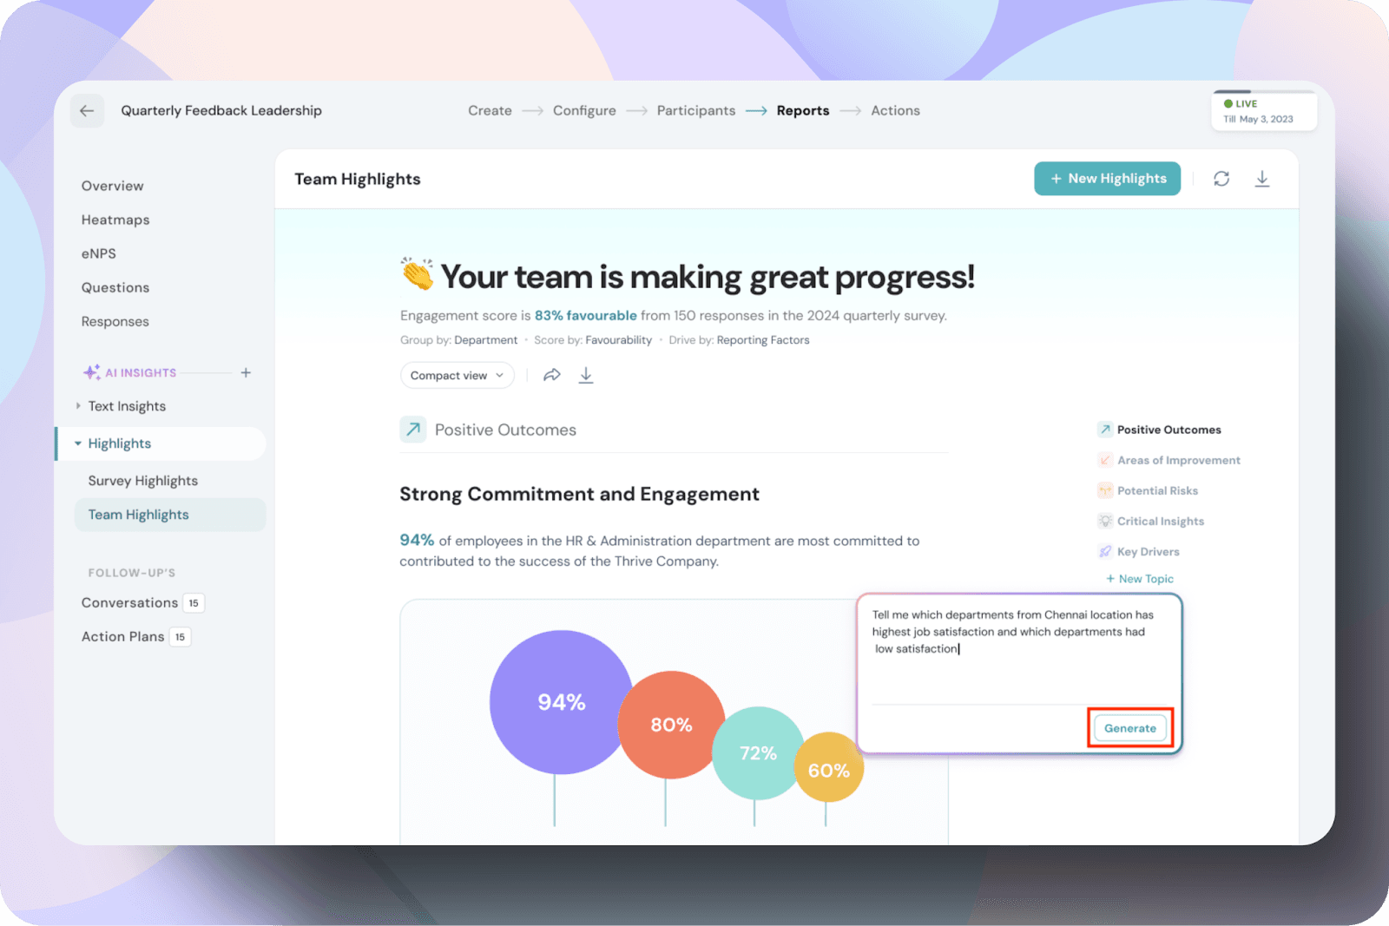This screenshot has height=926, width=1389.
Task: Expand the Text Insights tree item
Action: 78,406
